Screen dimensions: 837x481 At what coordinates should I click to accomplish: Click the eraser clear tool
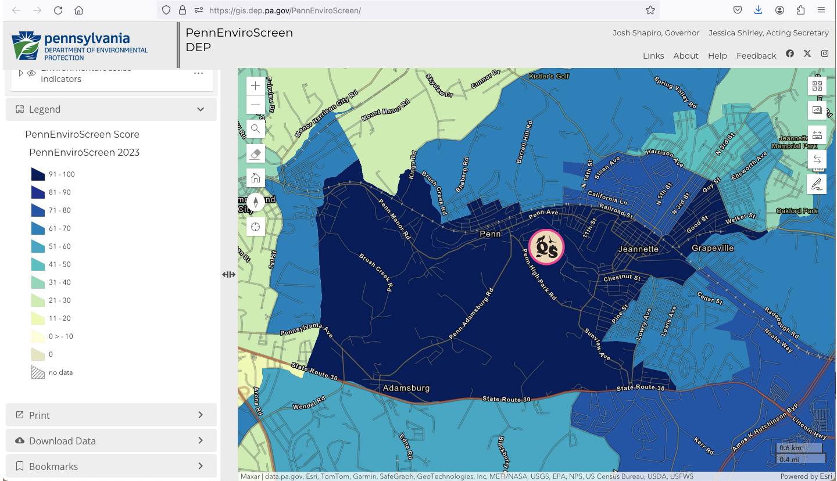coord(255,153)
